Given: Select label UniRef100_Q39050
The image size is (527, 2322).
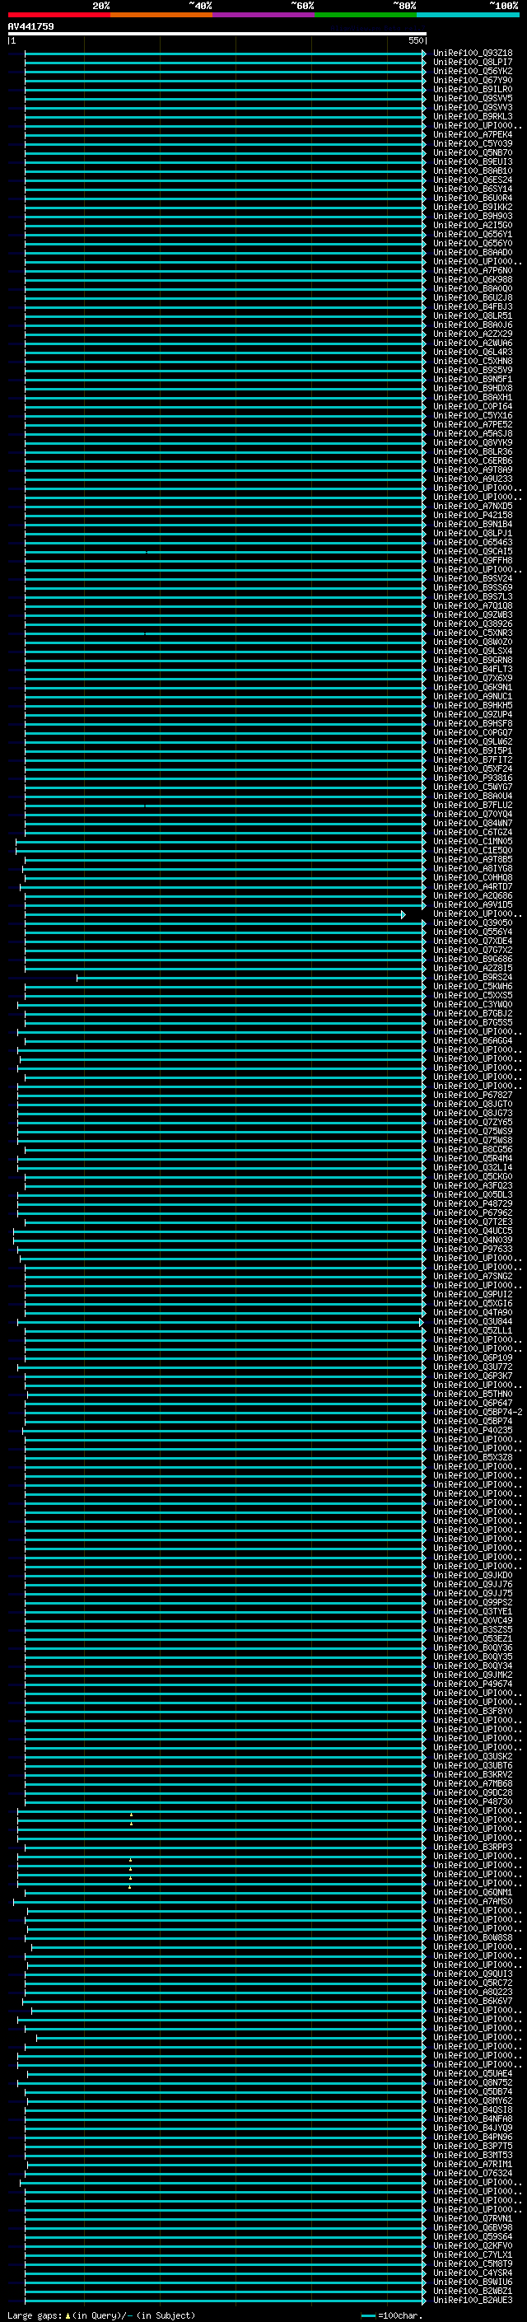Looking at the screenshot, I should coord(472,923).
